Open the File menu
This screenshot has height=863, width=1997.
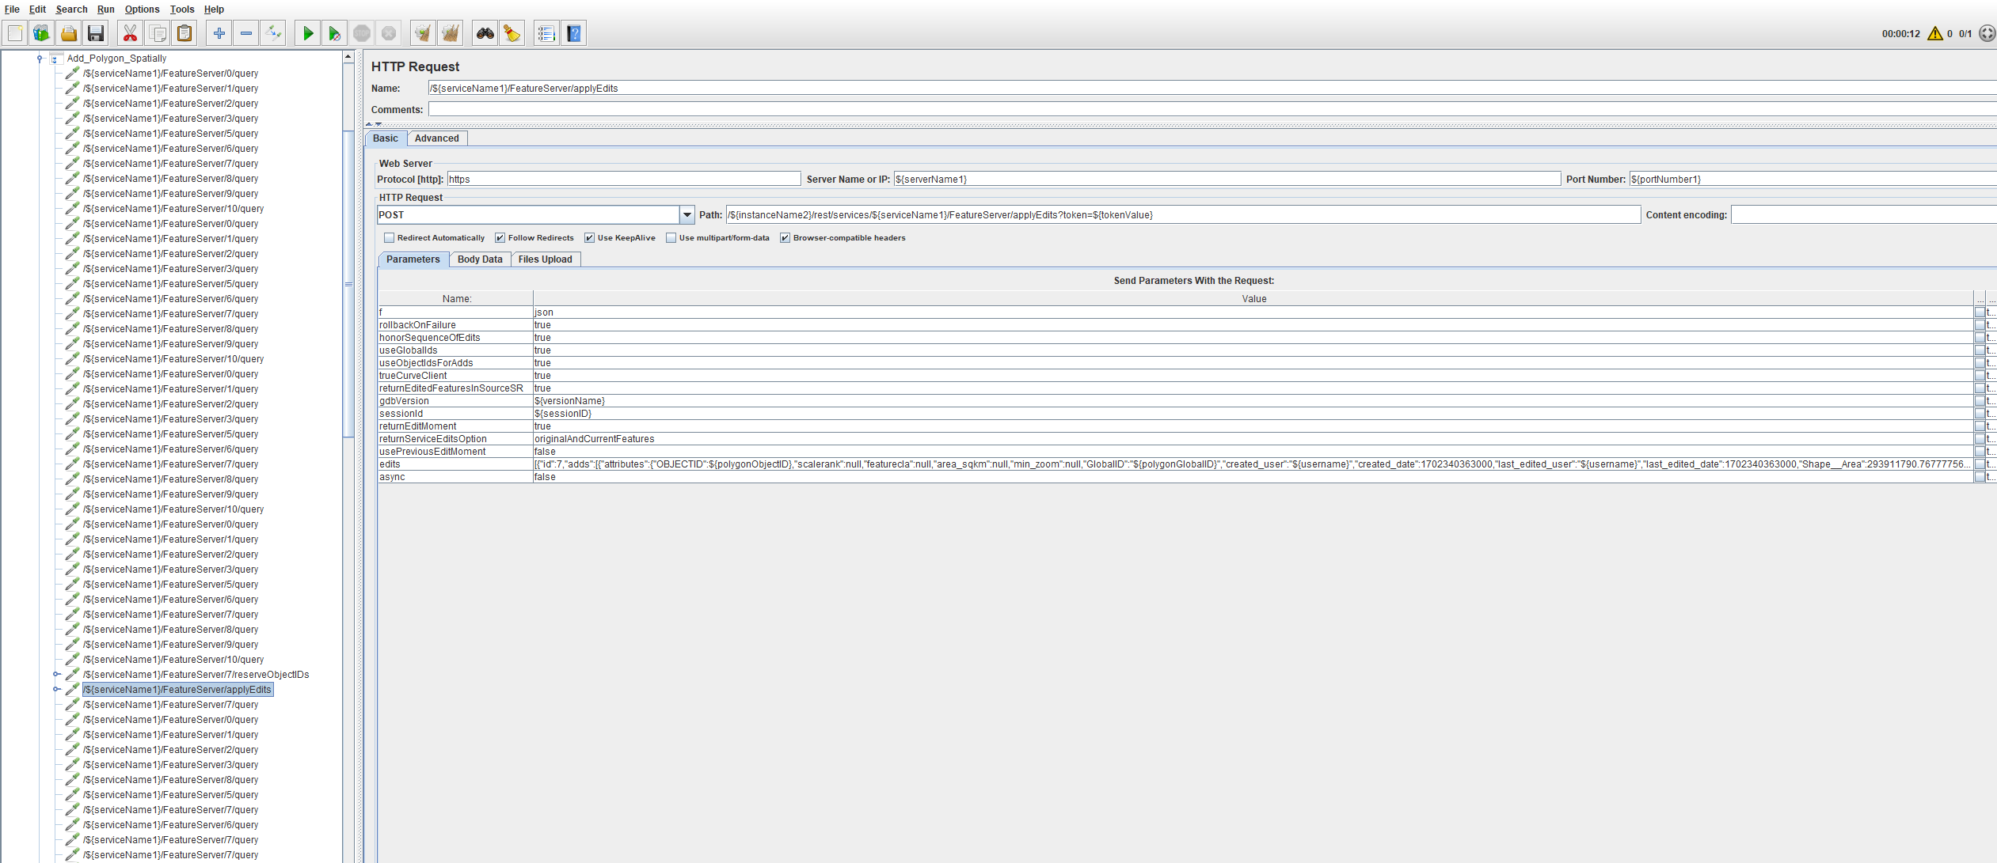(x=12, y=9)
